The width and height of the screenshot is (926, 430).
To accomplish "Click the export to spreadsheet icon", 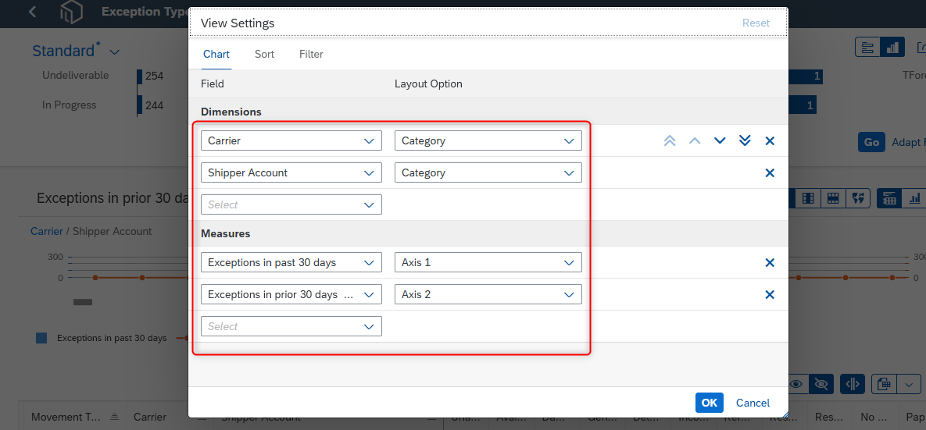I will click(884, 384).
